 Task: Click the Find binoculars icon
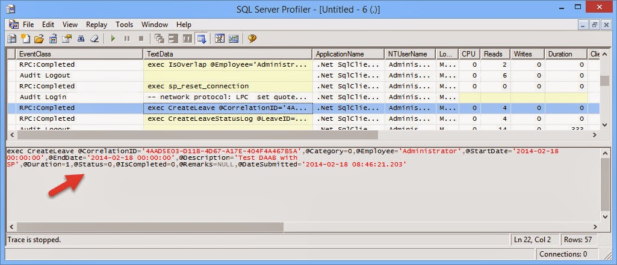(x=81, y=38)
